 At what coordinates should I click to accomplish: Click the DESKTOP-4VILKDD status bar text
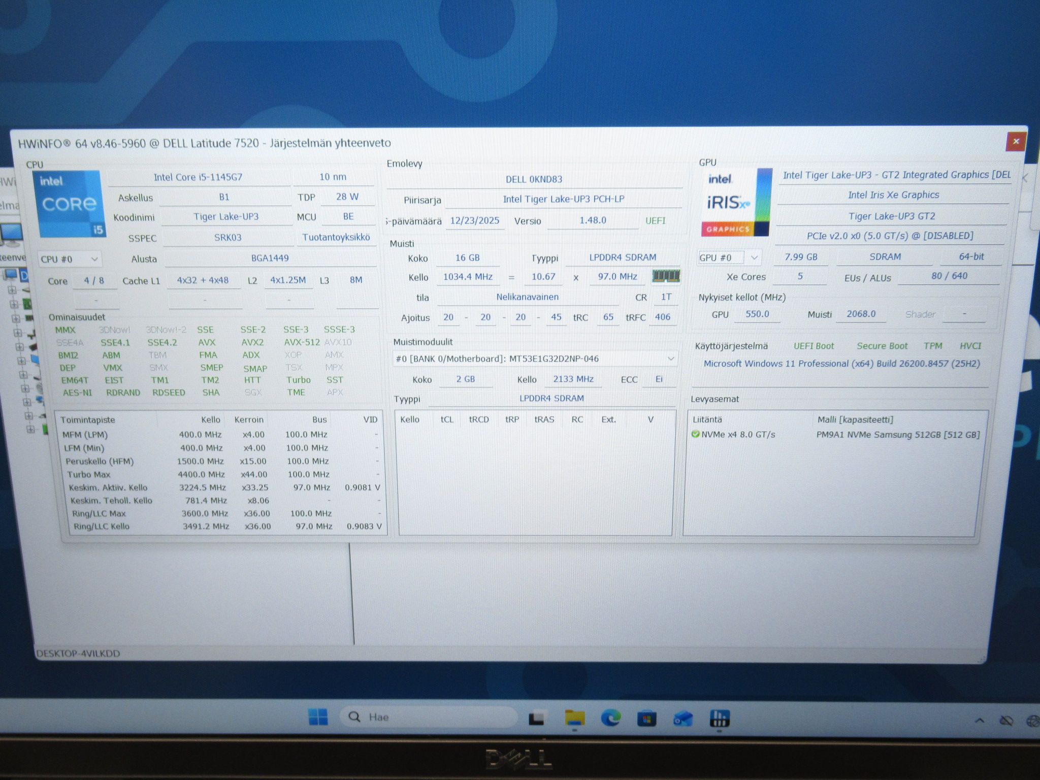point(78,654)
